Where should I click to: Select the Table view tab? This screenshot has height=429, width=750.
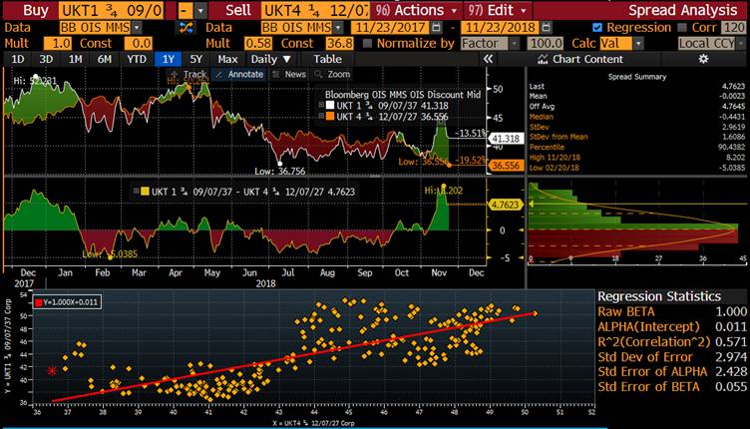[327, 59]
